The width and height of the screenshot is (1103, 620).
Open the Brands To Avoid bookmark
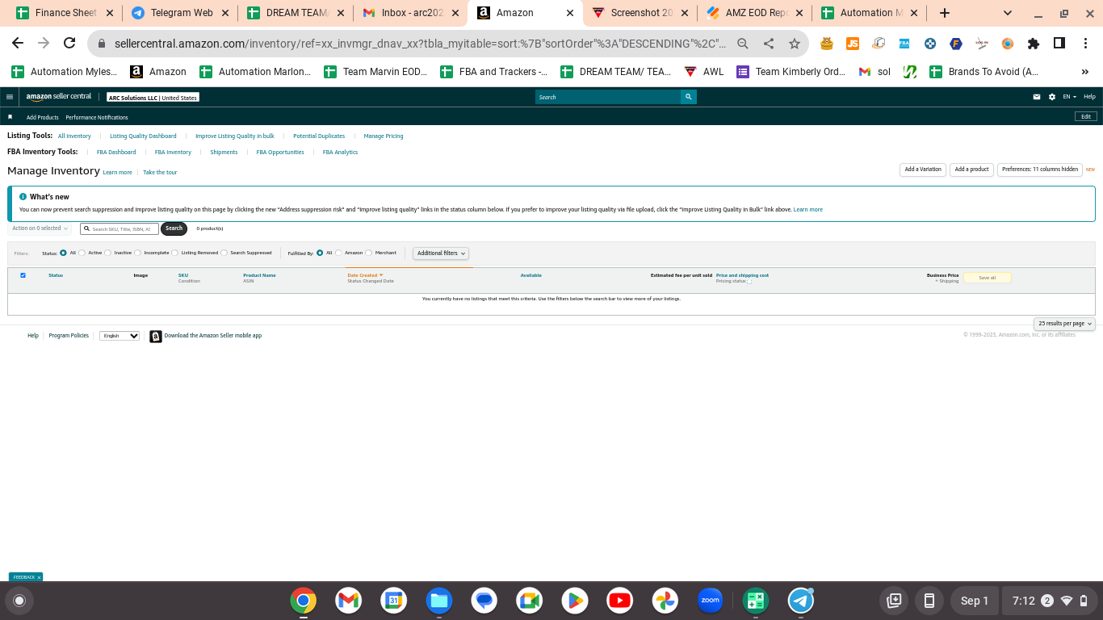coord(984,72)
